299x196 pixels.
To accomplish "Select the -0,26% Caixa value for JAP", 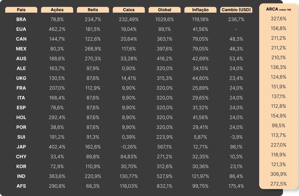I will point(128,147).
